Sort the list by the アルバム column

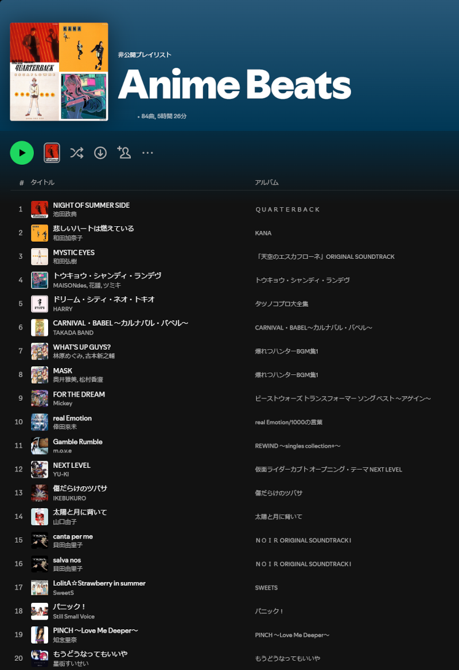tap(266, 183)
